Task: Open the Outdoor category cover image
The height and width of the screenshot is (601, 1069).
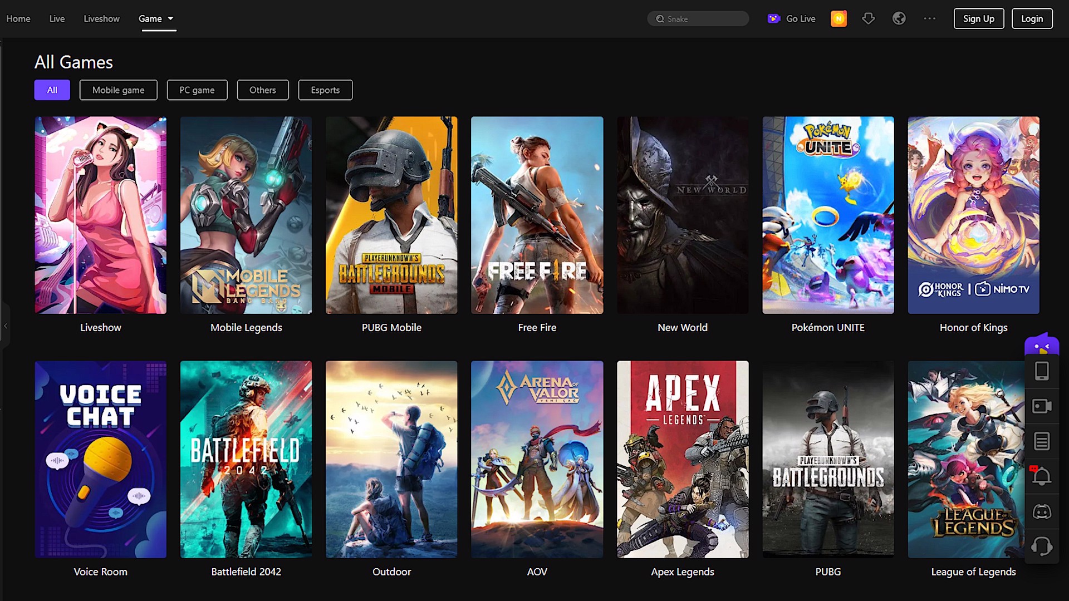Action: (x=391, y=459)
